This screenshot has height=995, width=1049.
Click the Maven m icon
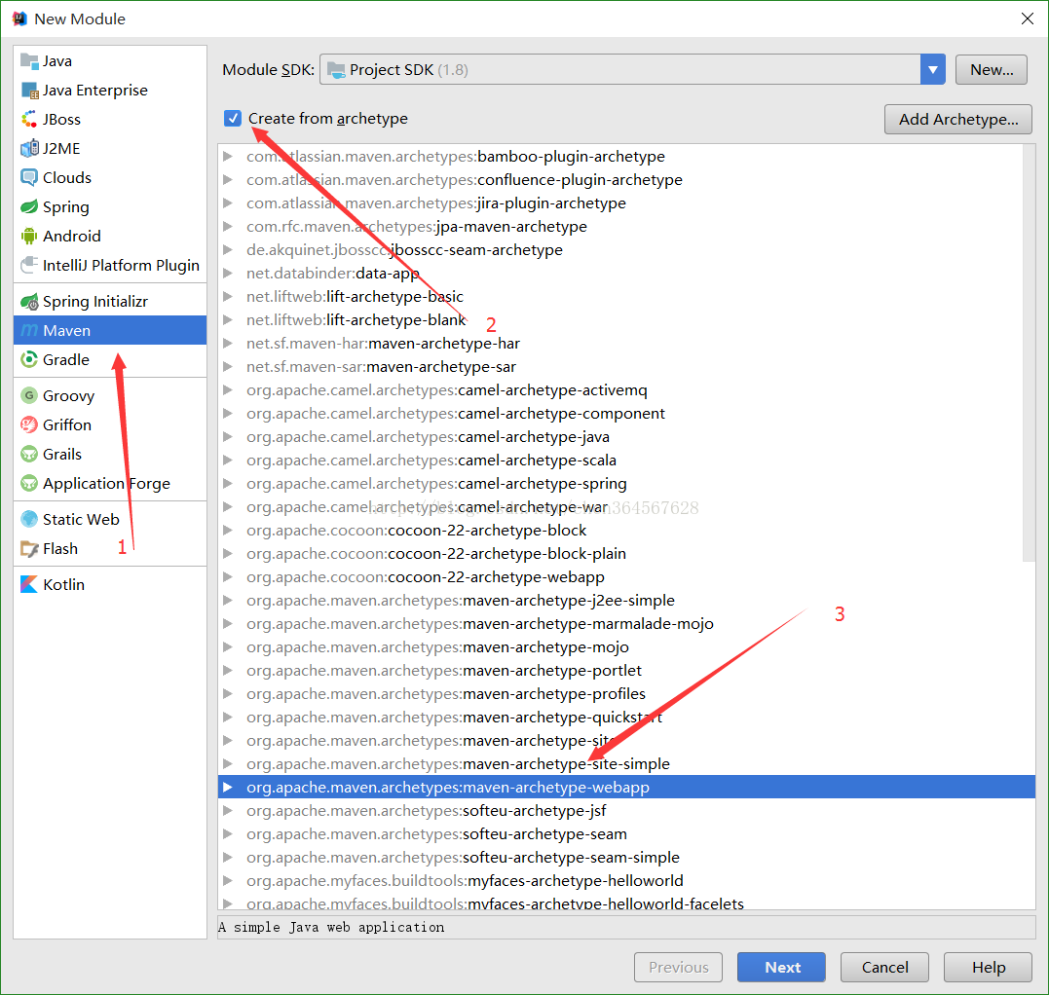[29, 330]
